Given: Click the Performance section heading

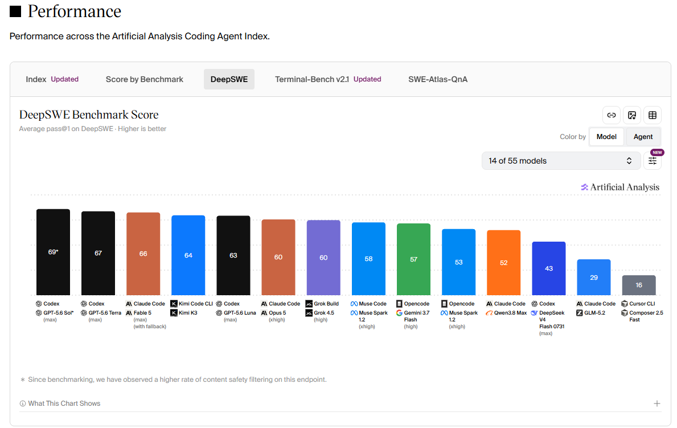Looking at the screenshot, I should (75, 11).
